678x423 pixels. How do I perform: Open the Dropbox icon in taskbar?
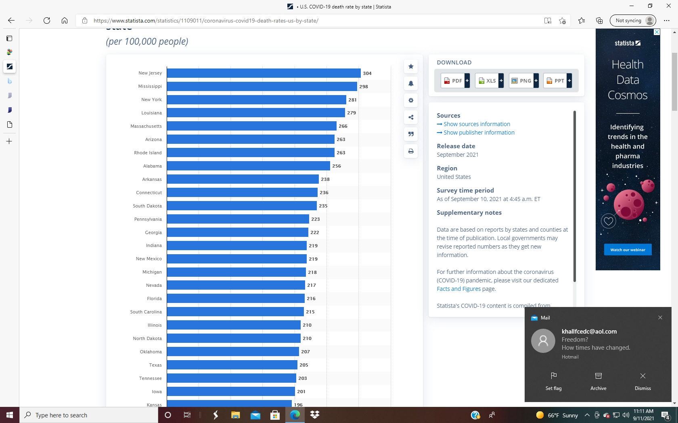click(x=315, y=415)
